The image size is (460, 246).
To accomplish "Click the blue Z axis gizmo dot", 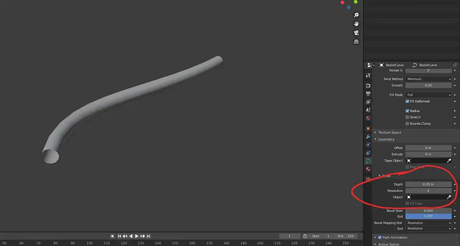I will (x=349, y=8).
